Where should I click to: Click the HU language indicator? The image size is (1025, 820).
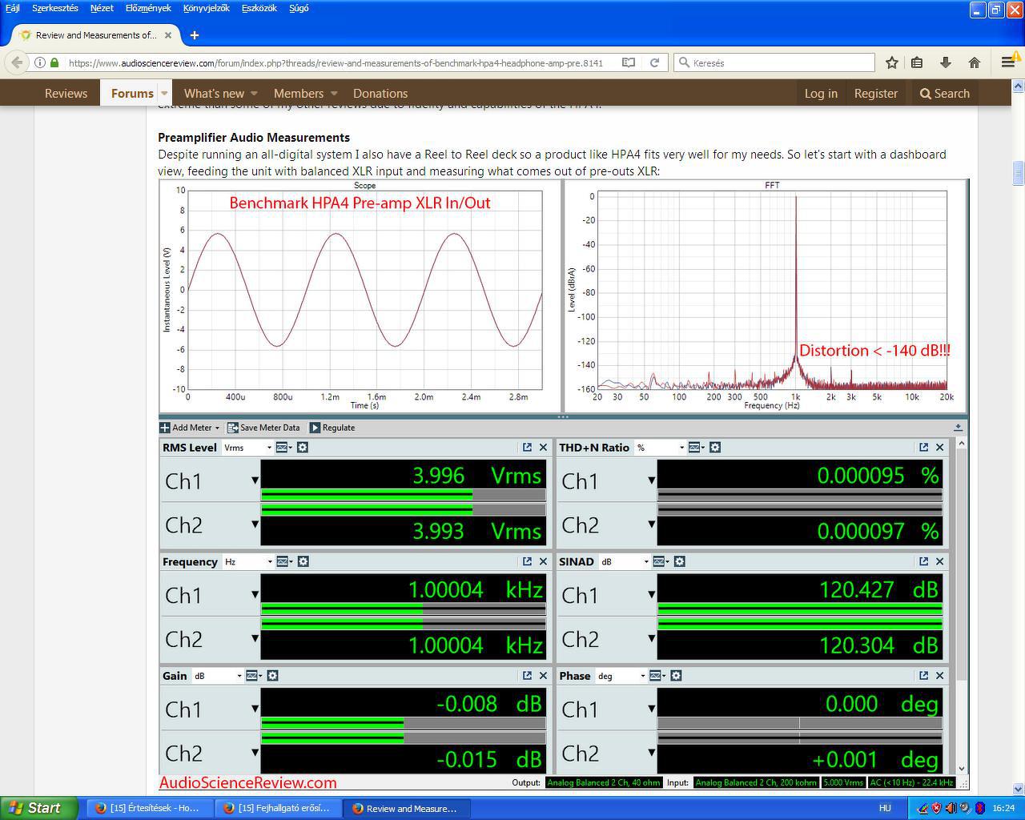[x=885, y=808]
